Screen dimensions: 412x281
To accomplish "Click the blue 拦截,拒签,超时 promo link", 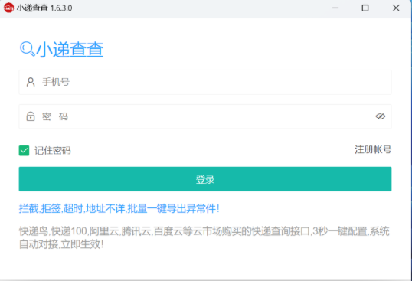I will [119, 208].
